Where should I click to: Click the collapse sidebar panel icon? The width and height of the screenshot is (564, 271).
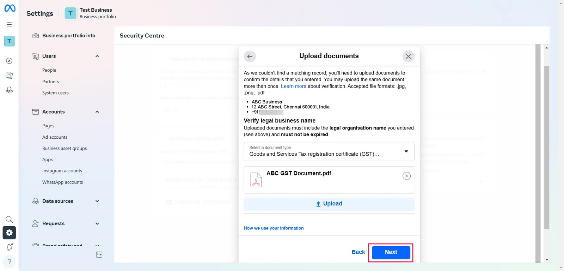pyautogui.click(x=99, y=254)
